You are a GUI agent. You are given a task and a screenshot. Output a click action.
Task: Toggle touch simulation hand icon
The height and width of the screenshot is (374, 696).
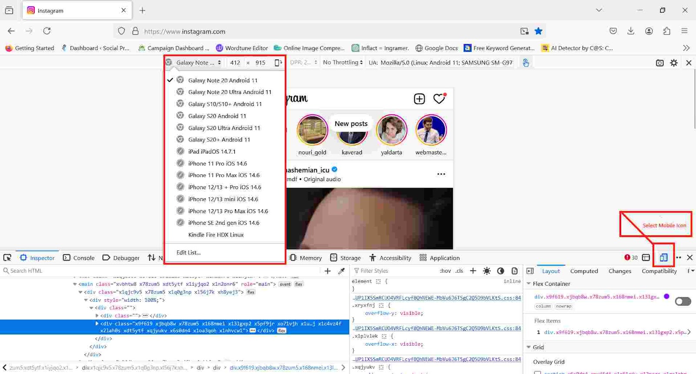click(526, 63)
